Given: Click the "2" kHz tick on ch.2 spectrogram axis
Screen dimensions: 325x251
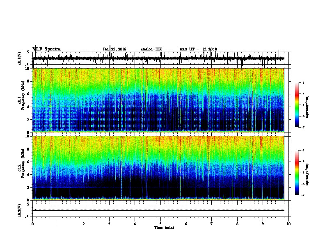Looking at the screenshot, I should tap(28, 187).
